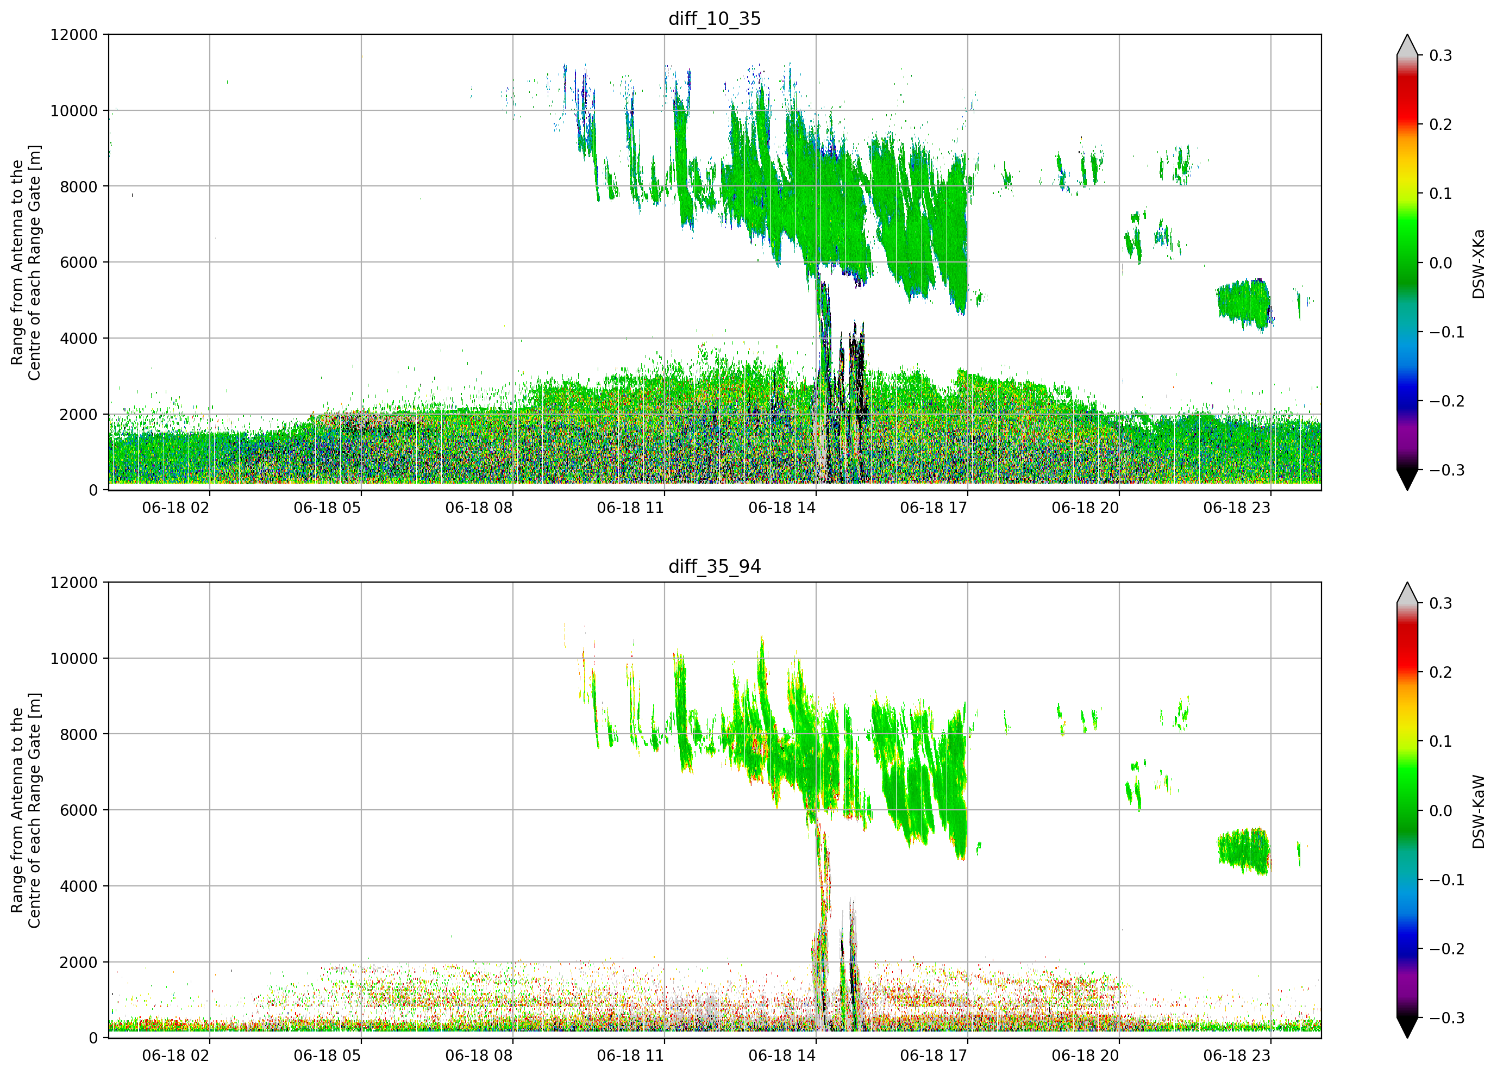1497x1075 pixels.
Task: Click the 0.1 tick on the DSW-KaW colorbar
Action: [1441, 741]
